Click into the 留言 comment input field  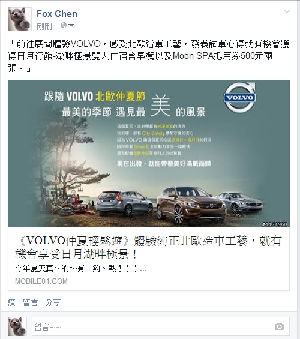point(161,326)
